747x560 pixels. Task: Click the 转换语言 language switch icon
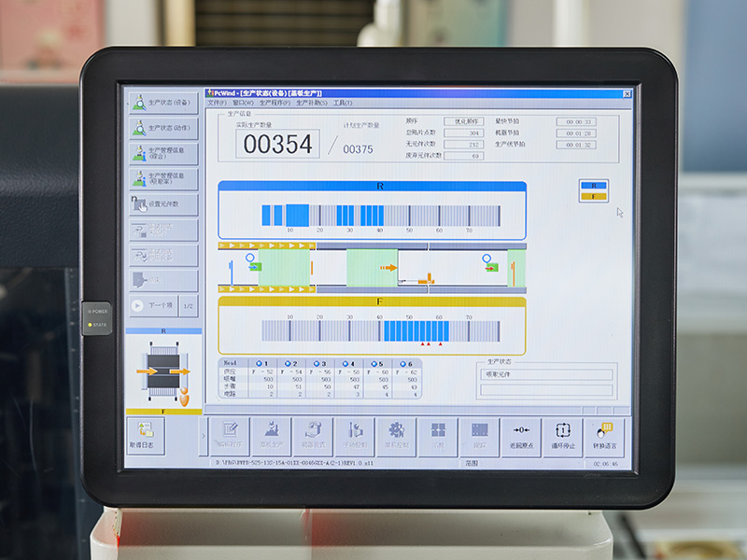[604, 436]
